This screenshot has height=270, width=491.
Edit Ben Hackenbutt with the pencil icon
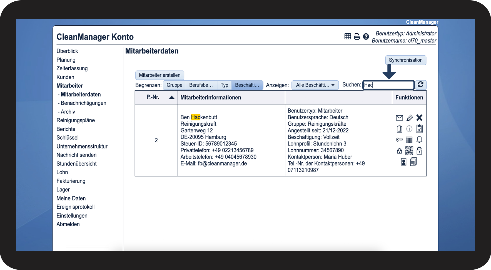point(409,118)
